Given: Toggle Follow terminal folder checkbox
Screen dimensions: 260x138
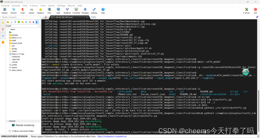Looking at the screenshot, I should (x=10, y=131).
